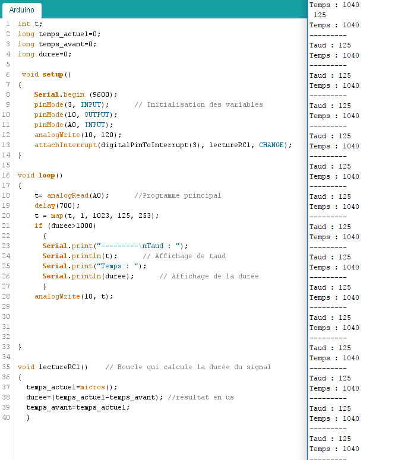Screen dimensions: 414x460
Task: Click 'long temps_actuel=0;' declaration
Action: 59,34
